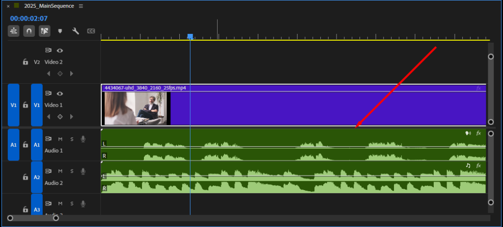Add keyframe on Video 2 track
The height and width of the screenshot is (227, 503).
point(60,74)
